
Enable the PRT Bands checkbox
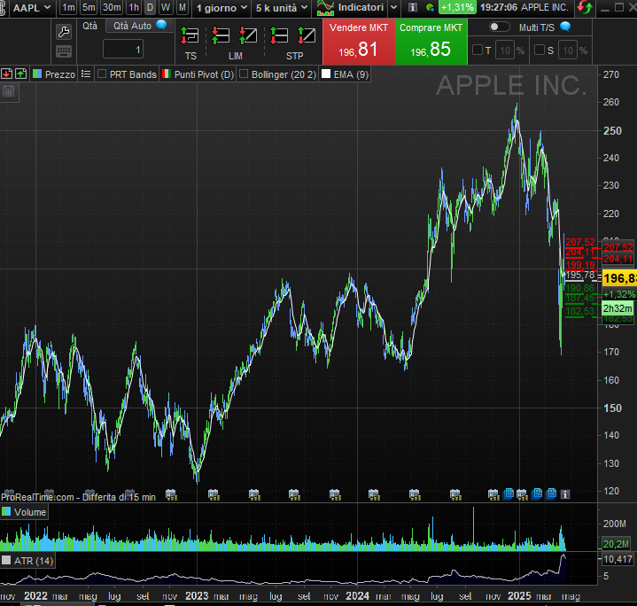(x=102, y=74)
